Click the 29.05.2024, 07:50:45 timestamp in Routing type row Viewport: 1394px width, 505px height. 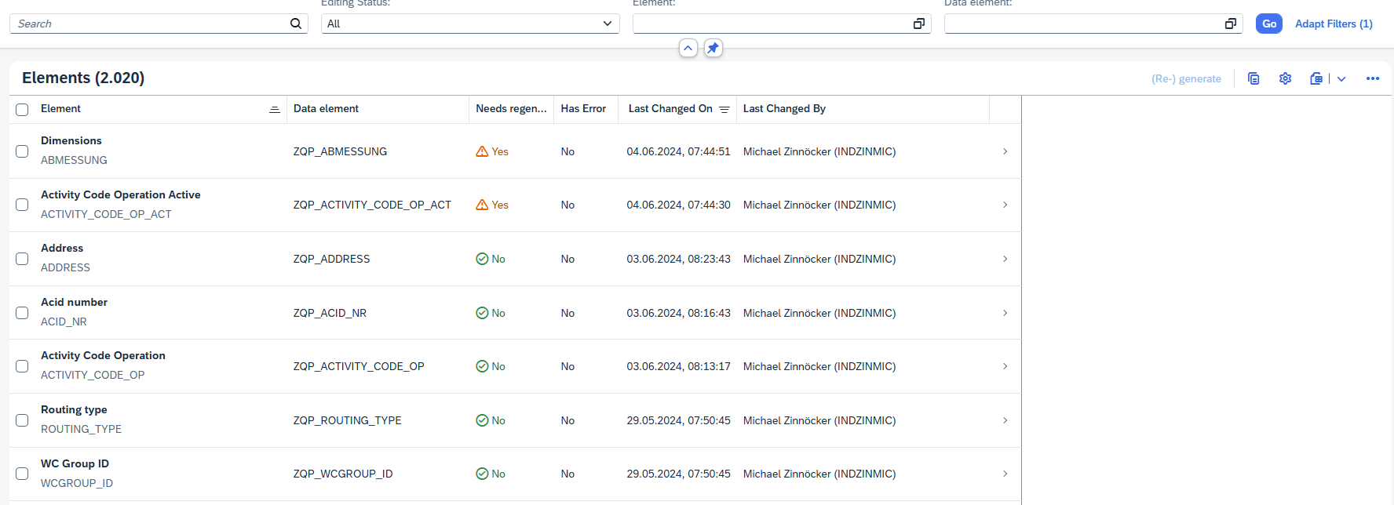pos(678,420)
